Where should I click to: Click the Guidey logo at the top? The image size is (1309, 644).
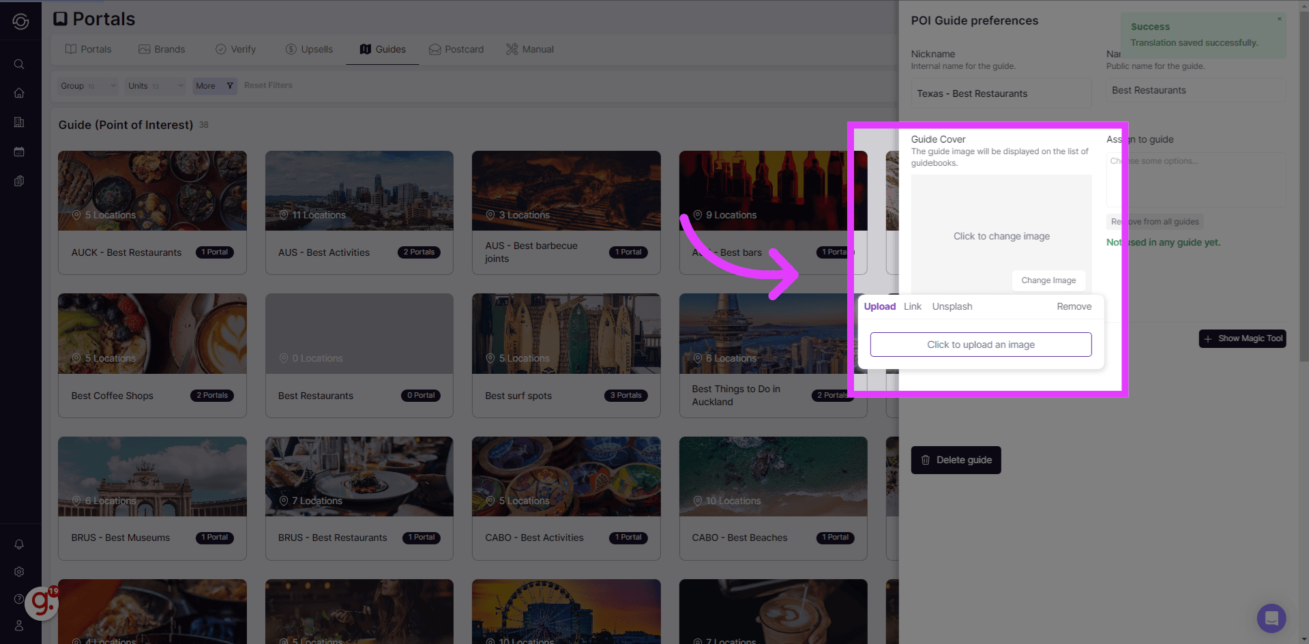pos(20,21)
